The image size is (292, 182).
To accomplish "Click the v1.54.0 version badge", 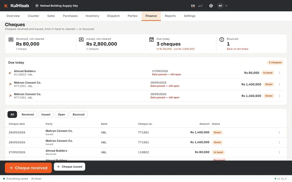I will (281, 179).
